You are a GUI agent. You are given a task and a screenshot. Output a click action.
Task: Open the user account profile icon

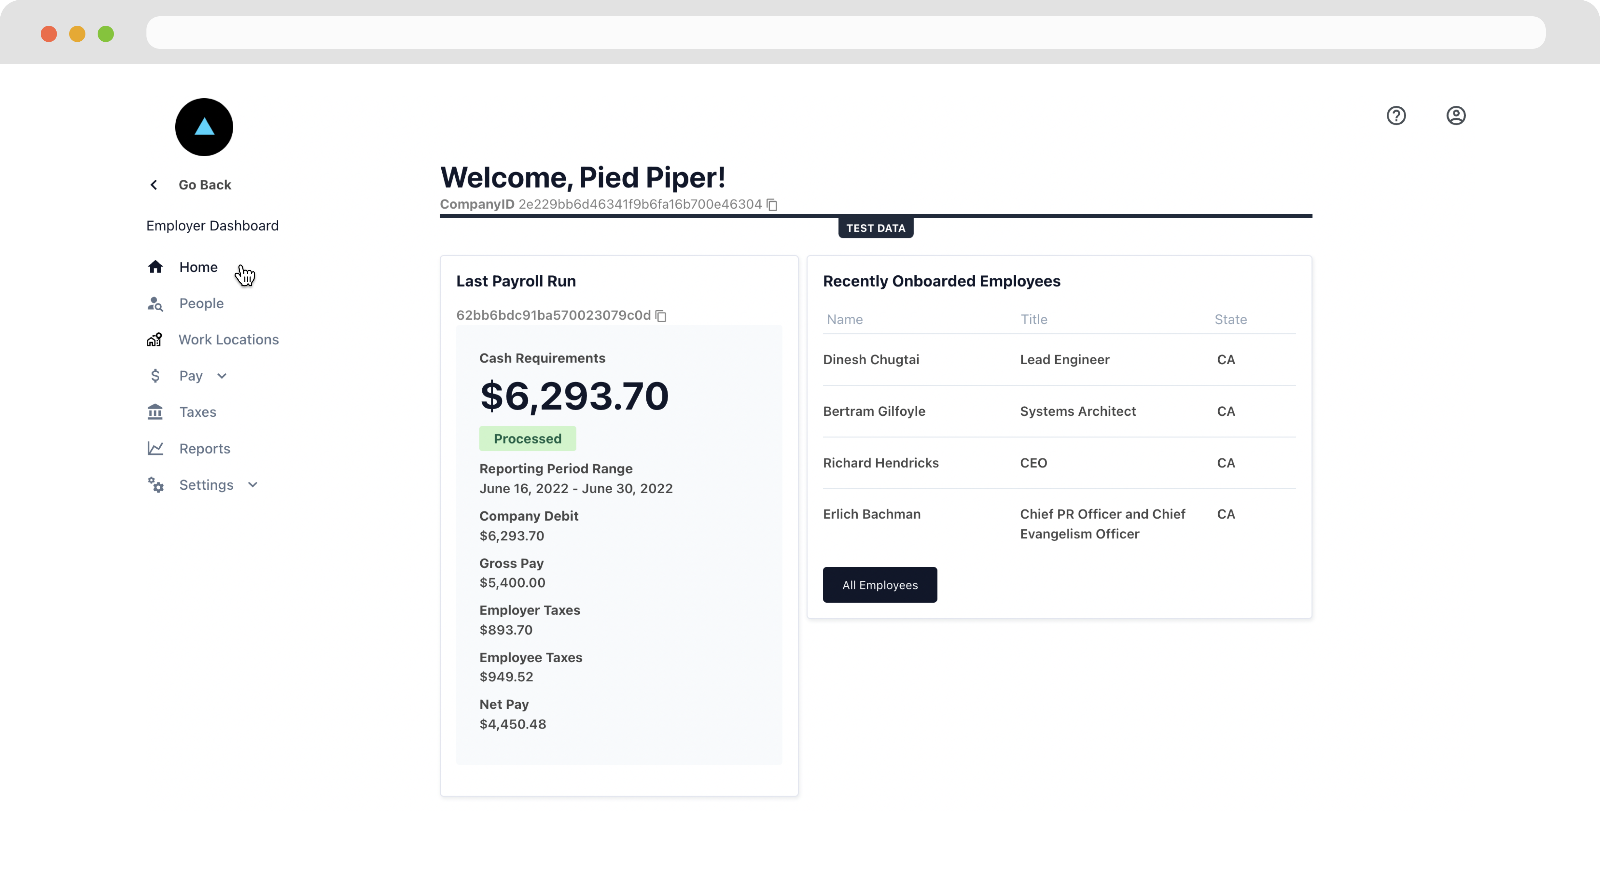tap(1455, 116)
